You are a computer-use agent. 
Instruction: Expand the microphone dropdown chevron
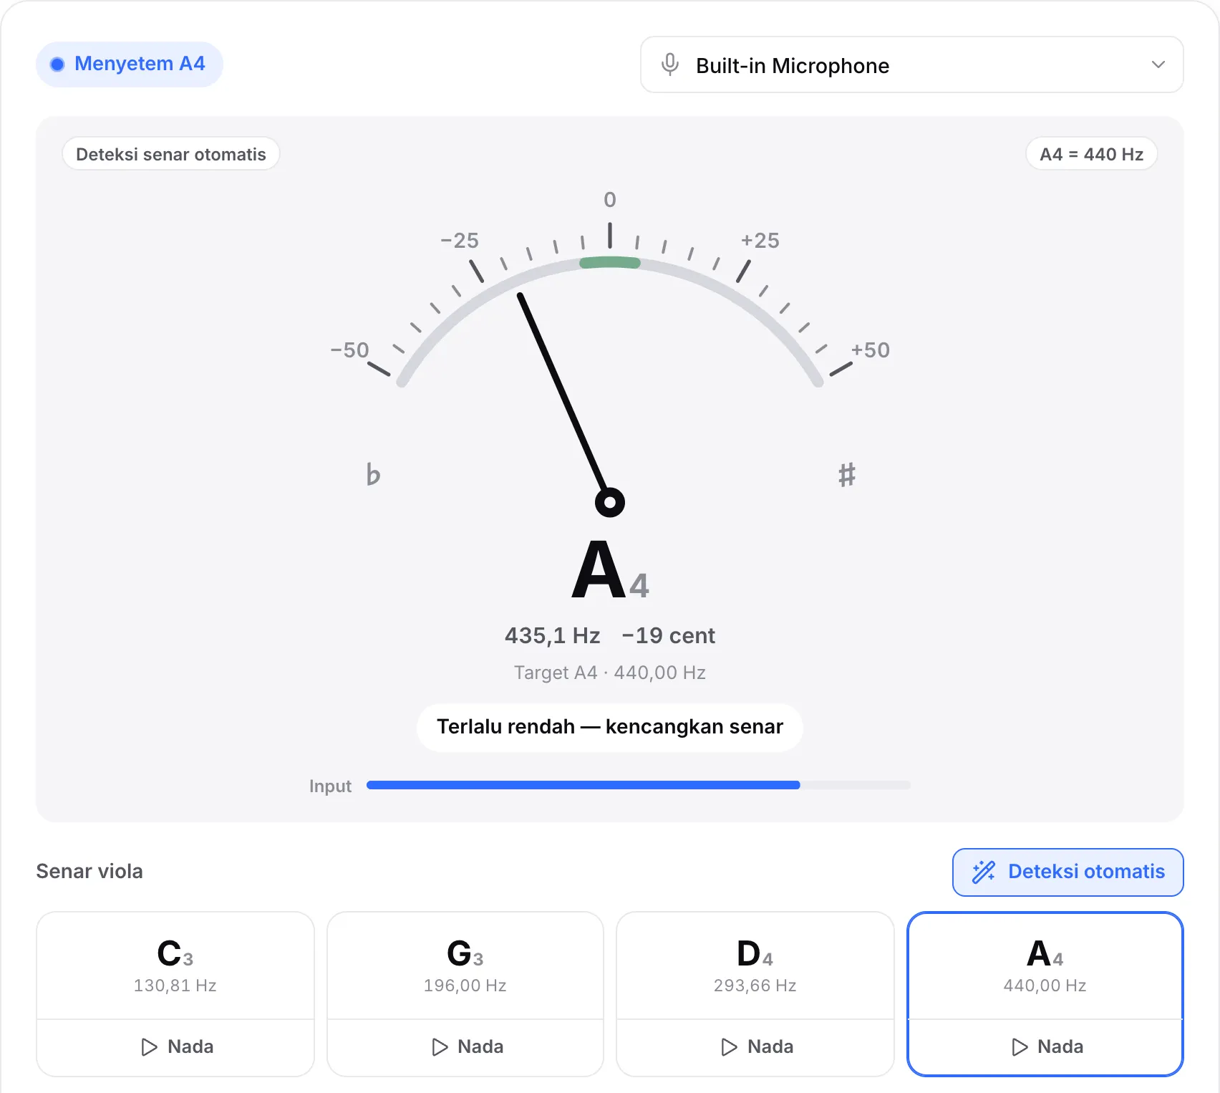(1158, 64)
